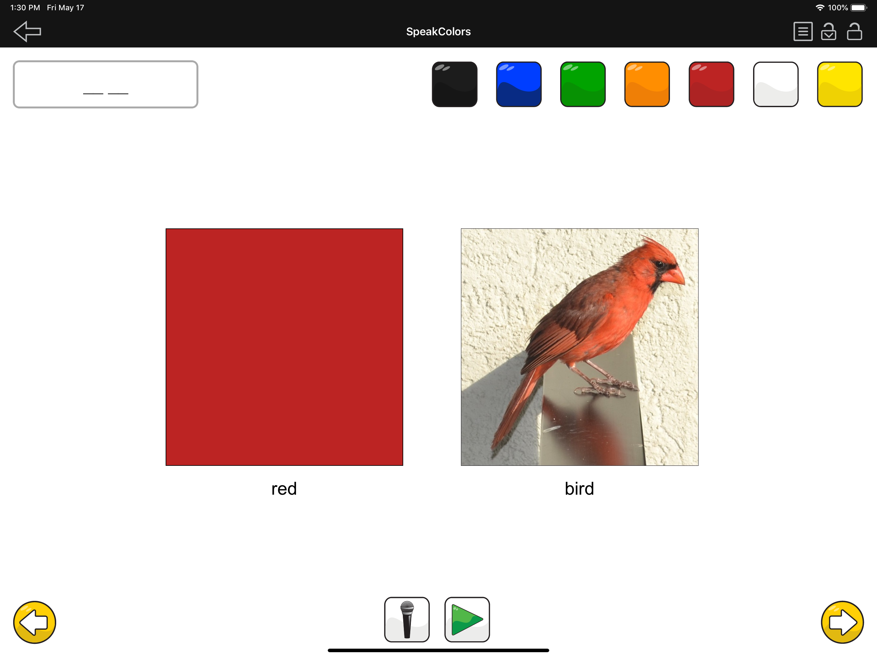Select the black color swatch
The height and width of the screenshot is (657, 877).
454,84
